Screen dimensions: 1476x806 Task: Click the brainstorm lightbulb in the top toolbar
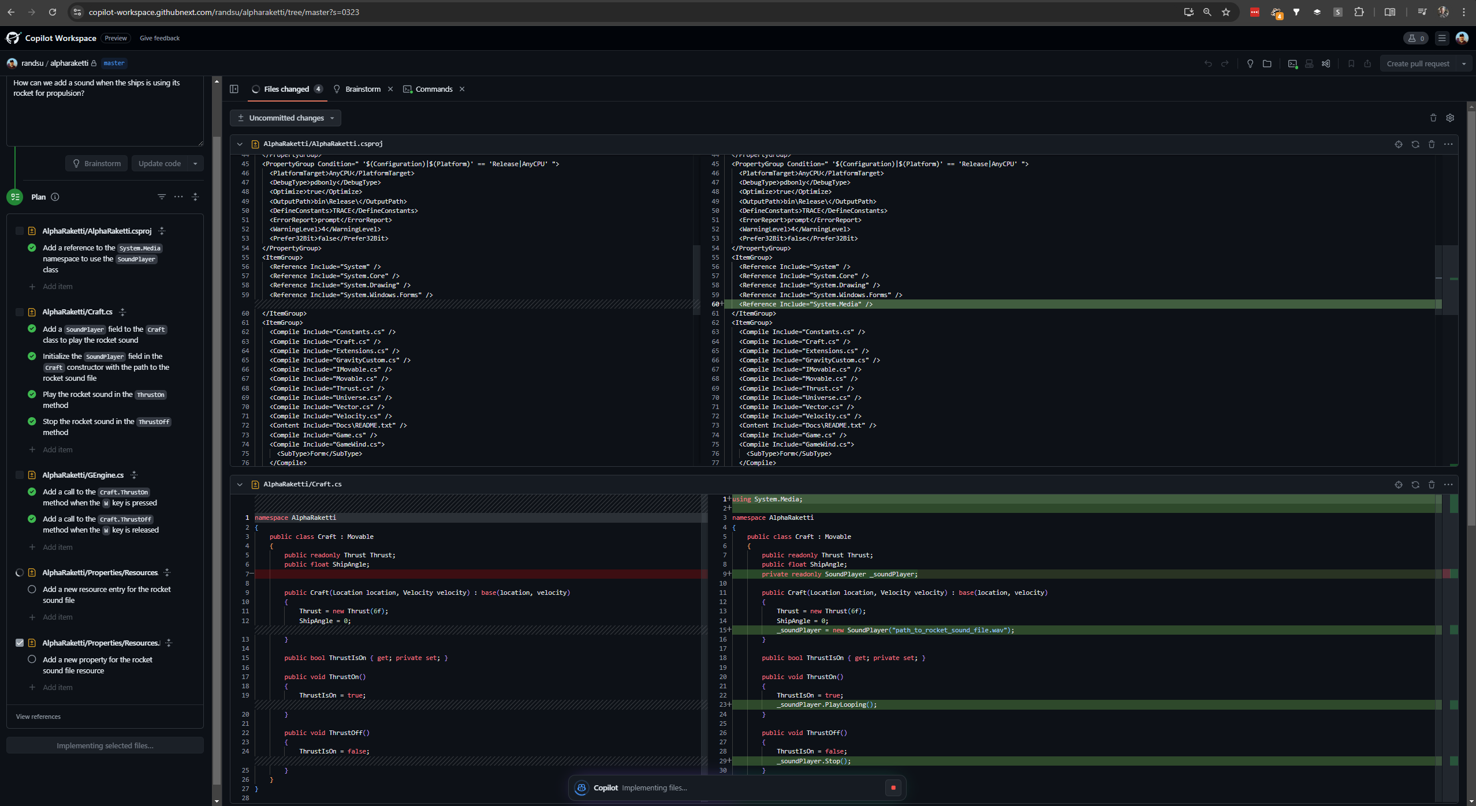[1250, 64]
